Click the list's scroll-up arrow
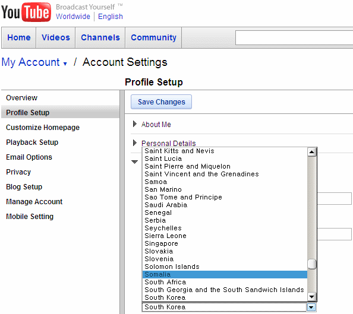This screenshot has height=314, width=353. (311, 152)
